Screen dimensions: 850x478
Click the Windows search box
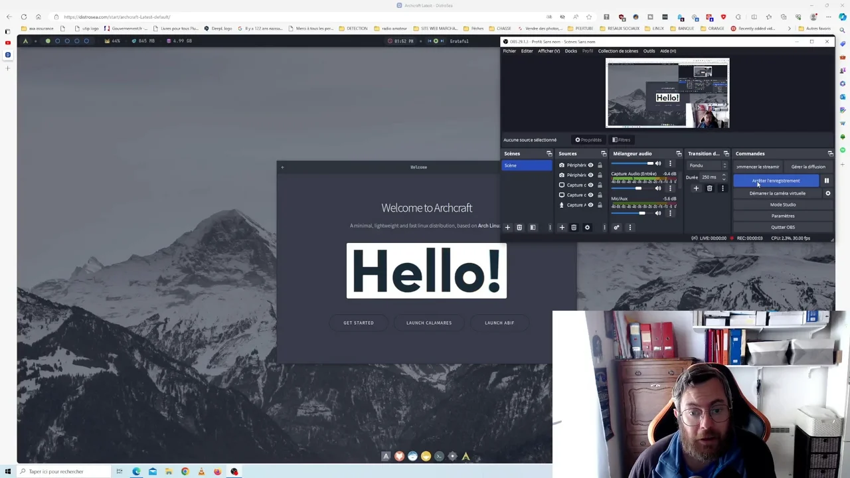pos(63,471)
